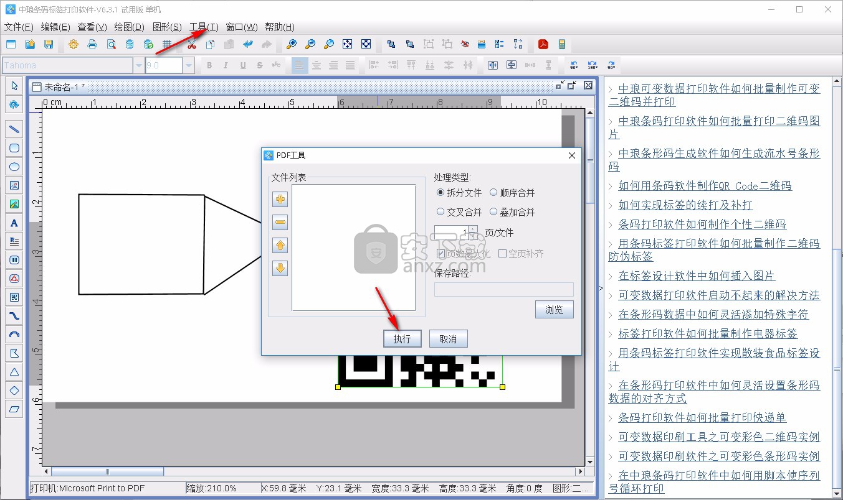Select the 顺序合并 radio button
The width and height of the screenshot is (843, 500).
coord(493,193)
